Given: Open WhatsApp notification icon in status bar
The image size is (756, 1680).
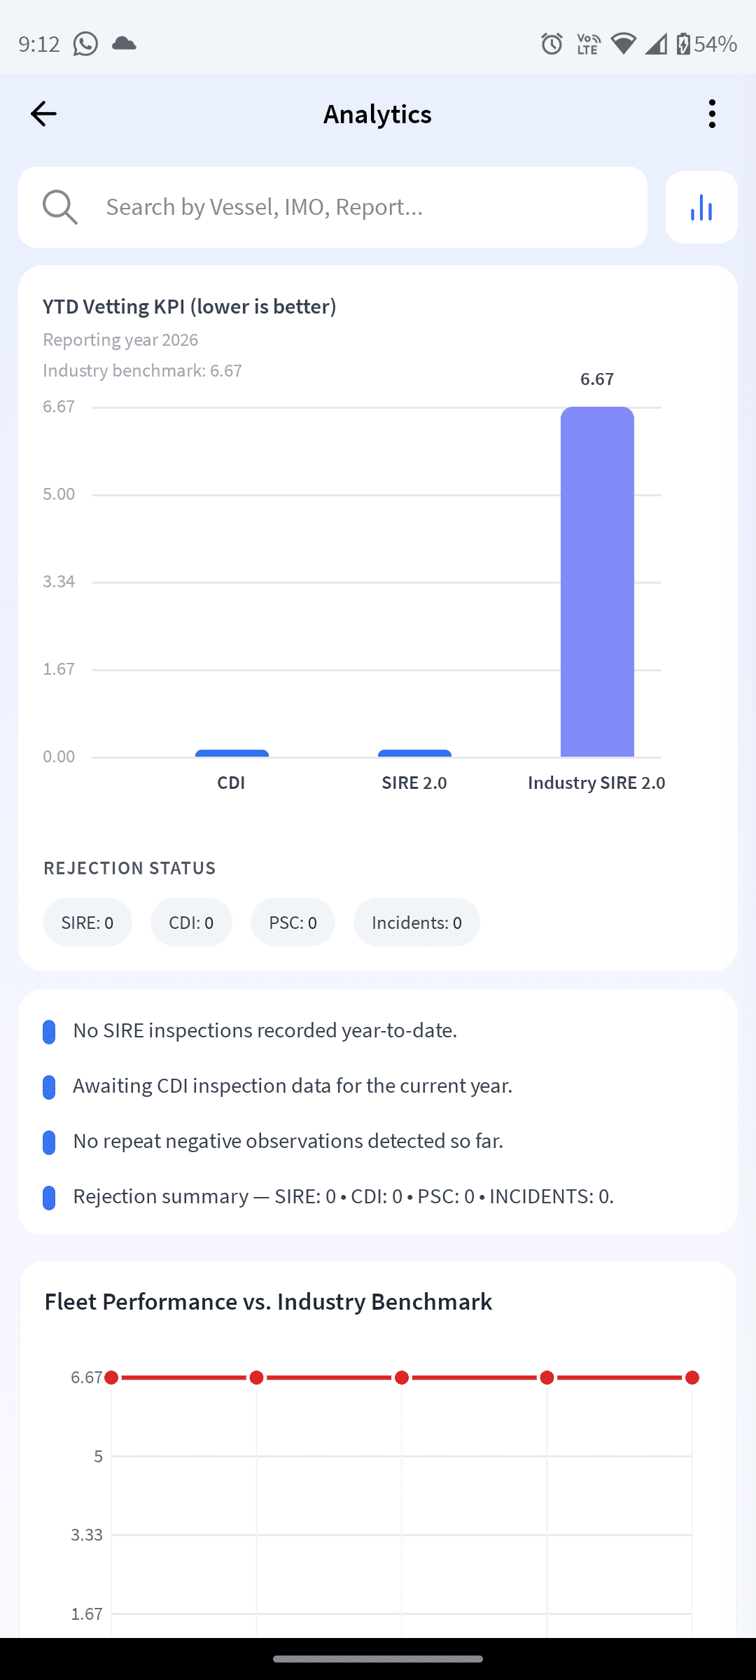Looking at the screenshot, I should (x=85, y=44).
